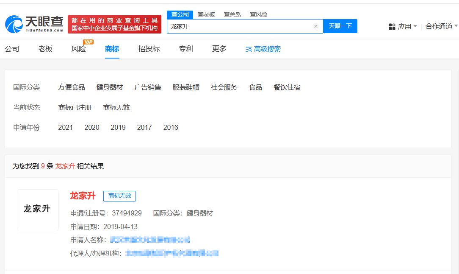Click the TianYanCha logo
459x274 pixels.
(34, 24)
